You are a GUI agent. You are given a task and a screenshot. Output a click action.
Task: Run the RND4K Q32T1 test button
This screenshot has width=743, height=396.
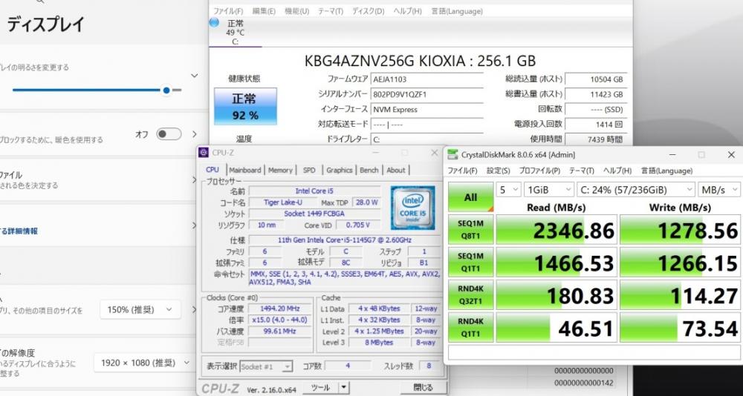470,294
